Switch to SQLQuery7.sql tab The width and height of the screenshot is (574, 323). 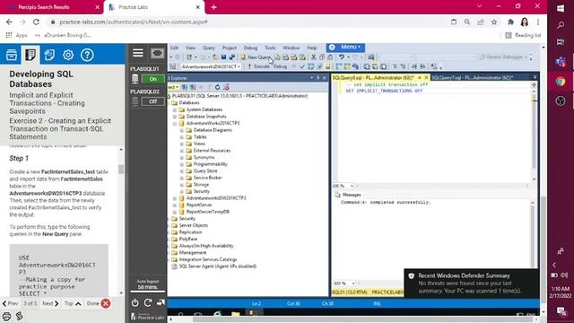[473, 78]
